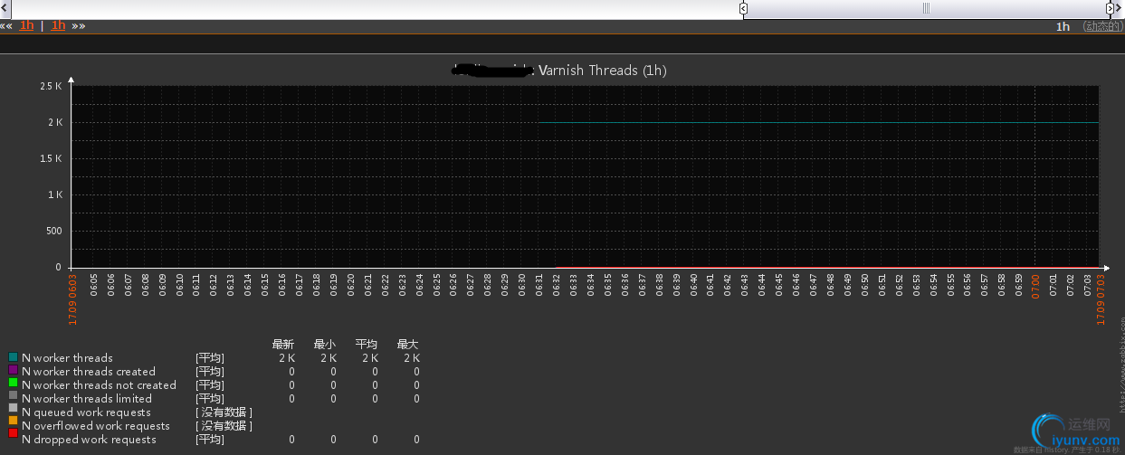
Task: Click the red 07:00 marker on the time axis
Action: tap(1035, 286)
